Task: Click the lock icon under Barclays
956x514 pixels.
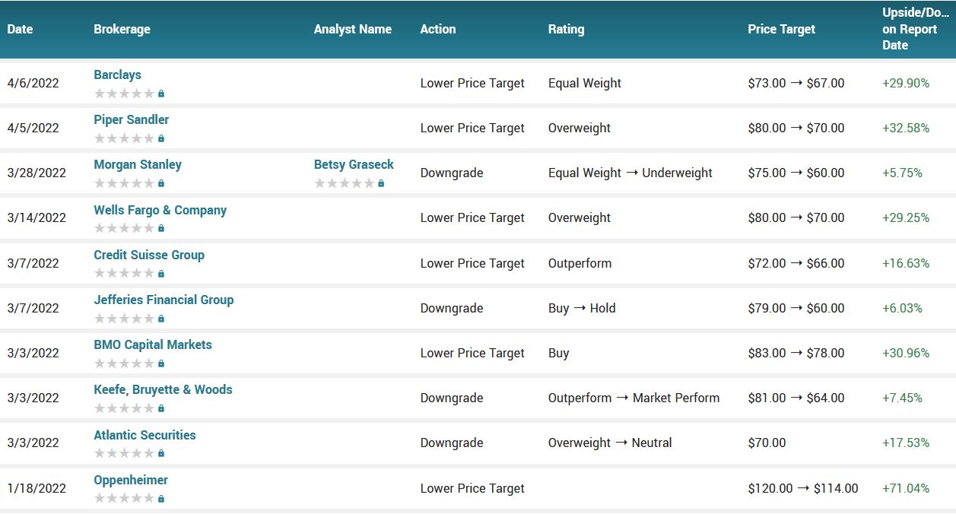Action: [x=161, y=94]
